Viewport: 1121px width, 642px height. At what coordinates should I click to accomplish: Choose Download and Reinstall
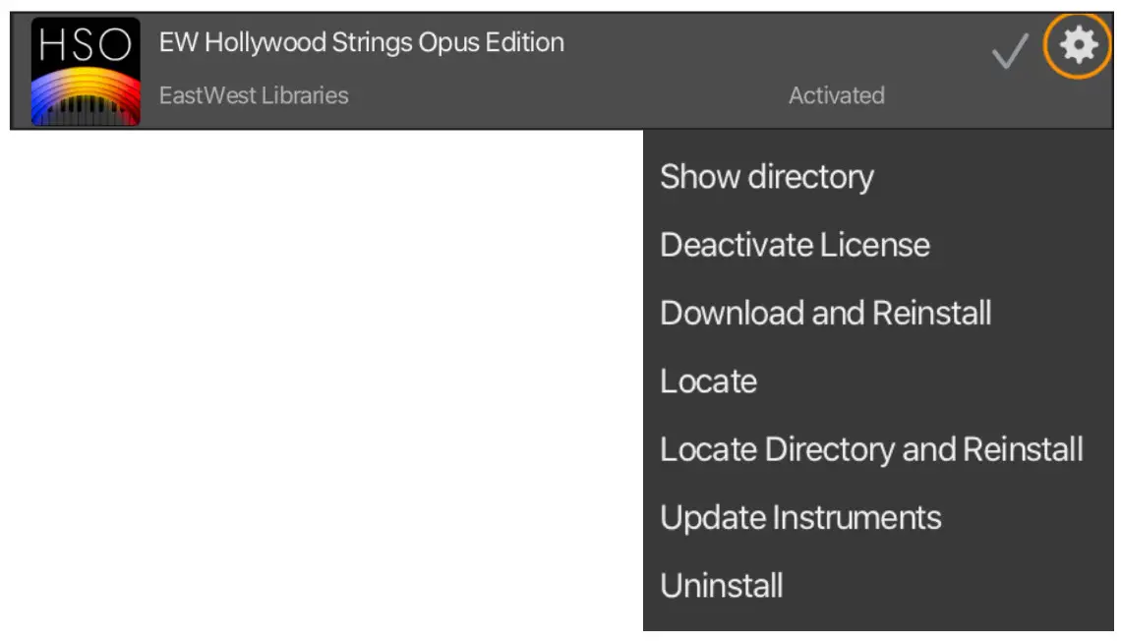click(x=826, y=313)
